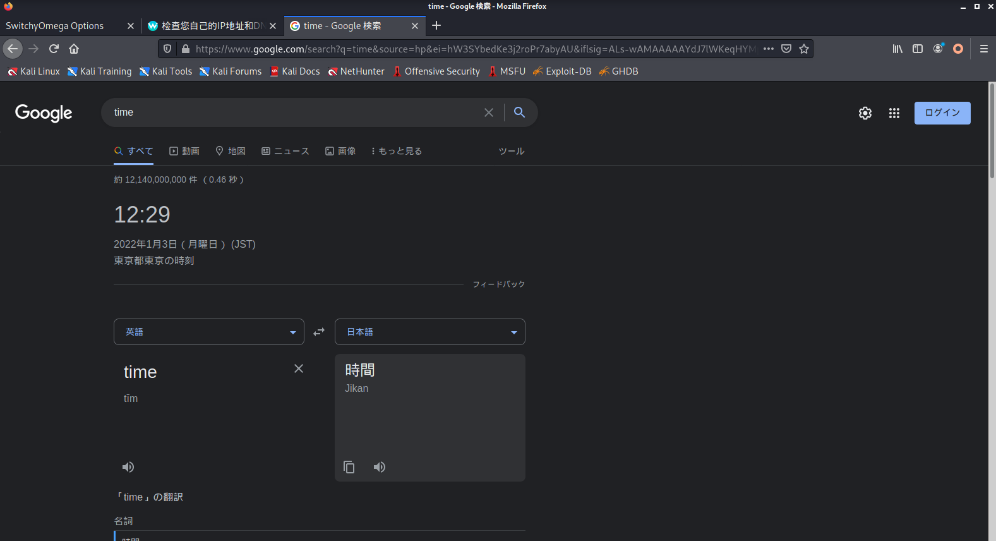Bookmark this page with the star icon
Image resolution: width=996 pixels, height=541 pixels.
tap(804, 49)
